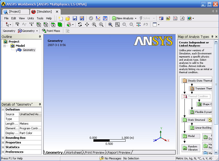Screen dimensions: 219x161
Task: Open the Edit menu
Action: click(14, 18)
